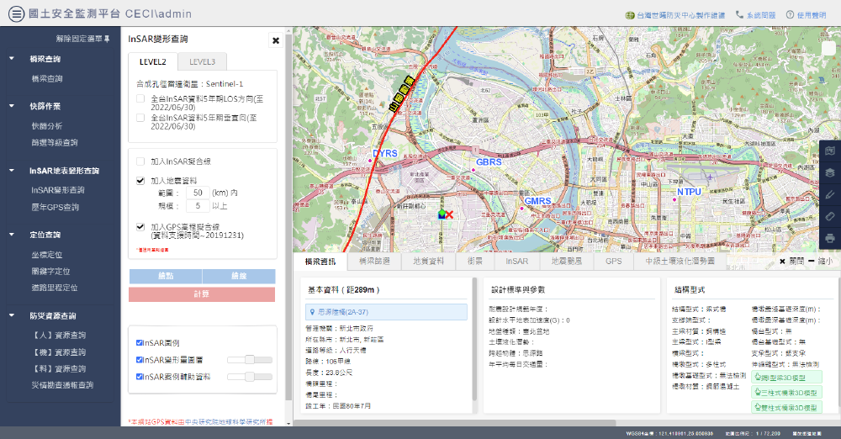Click the earthquake range 50 km field
The width and height of the screenshot is (841, 439).
tap(198, 193)
